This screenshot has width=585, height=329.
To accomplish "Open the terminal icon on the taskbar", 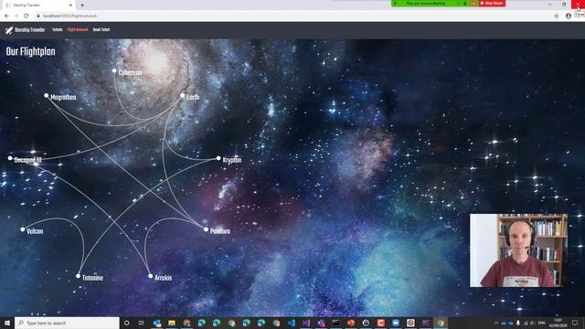I will pyautogui.click(x=335, y=323).
